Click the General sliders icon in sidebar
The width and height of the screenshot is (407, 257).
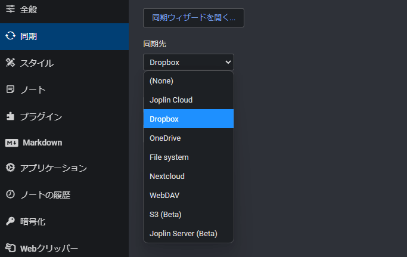(10, 10)
